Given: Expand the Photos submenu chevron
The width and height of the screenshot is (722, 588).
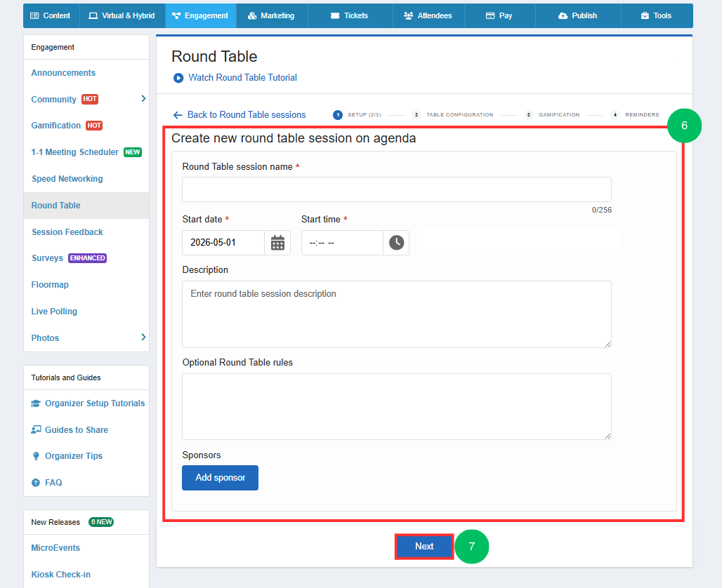Looking at the screenshot, I should pyautogui.click(x=143, y=338).
